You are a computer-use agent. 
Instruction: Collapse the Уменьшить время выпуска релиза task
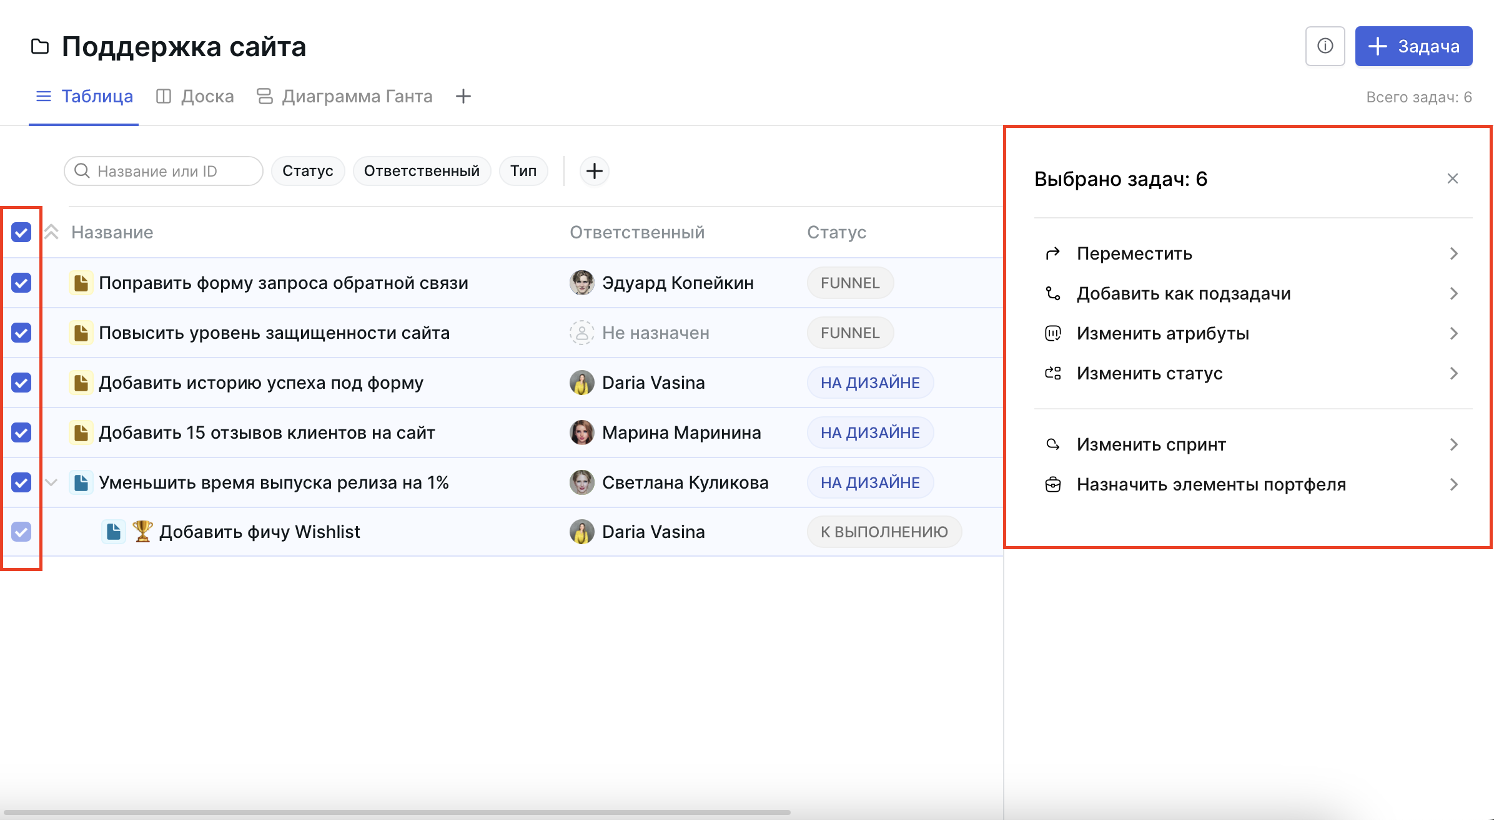coord(52,482)
